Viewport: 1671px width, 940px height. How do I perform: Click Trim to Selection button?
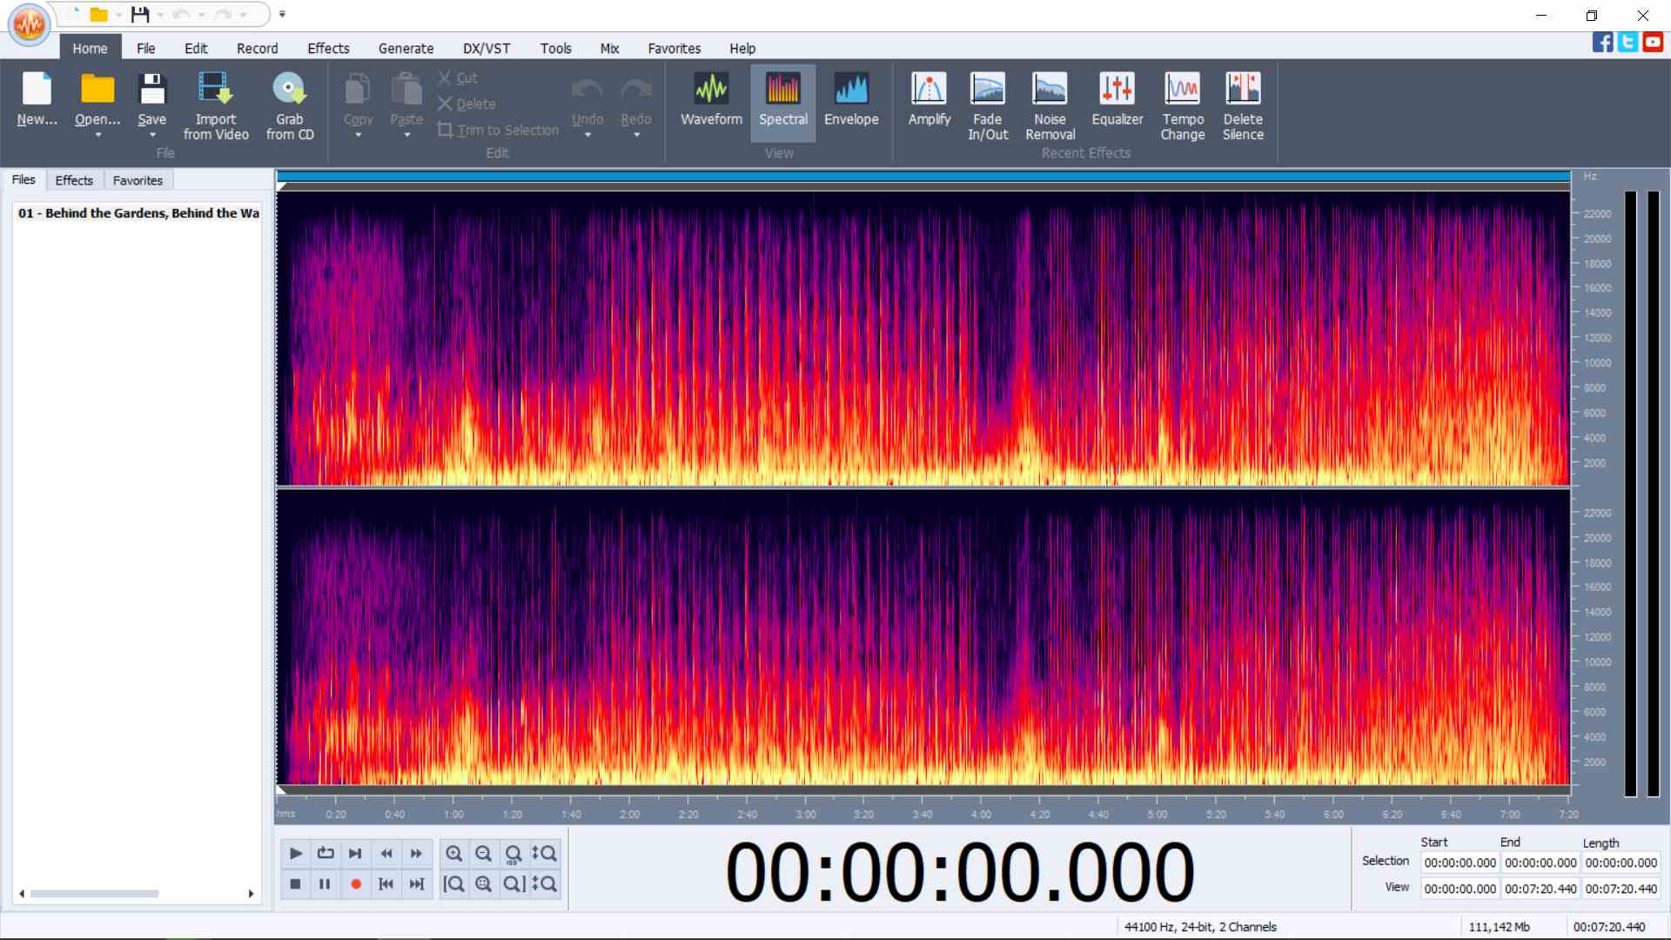(498, 131)
